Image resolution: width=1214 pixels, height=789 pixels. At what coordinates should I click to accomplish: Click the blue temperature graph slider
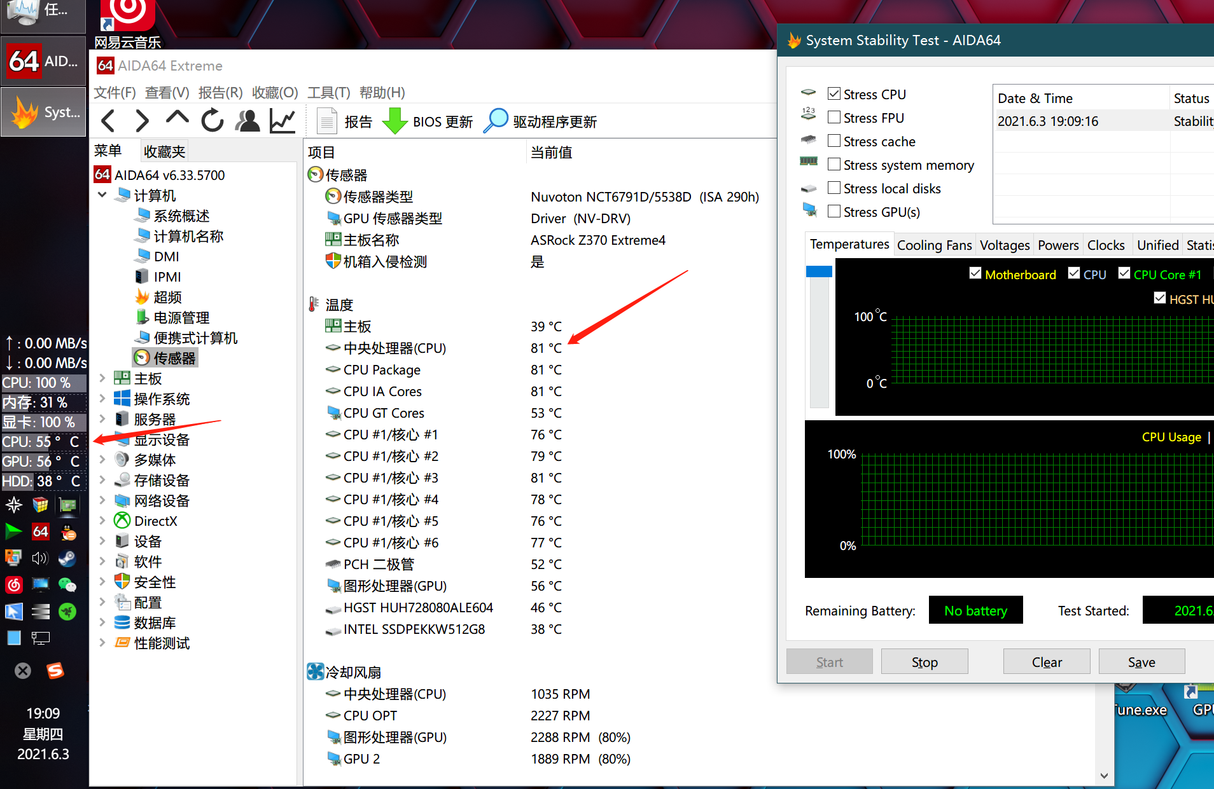click(x=819, y=271)
